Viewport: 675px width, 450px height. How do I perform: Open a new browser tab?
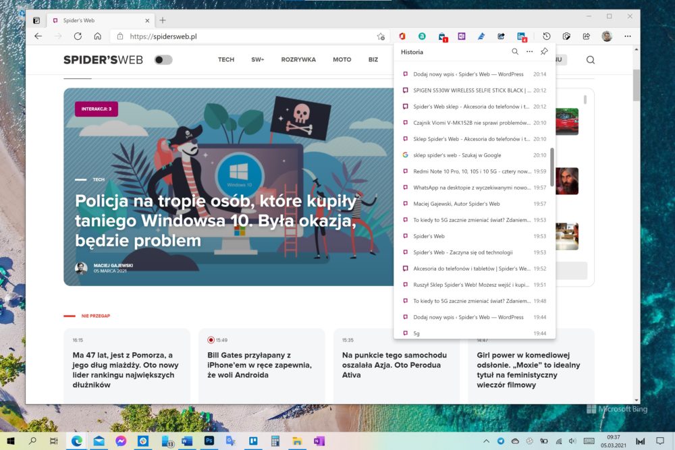pos(163,20)
